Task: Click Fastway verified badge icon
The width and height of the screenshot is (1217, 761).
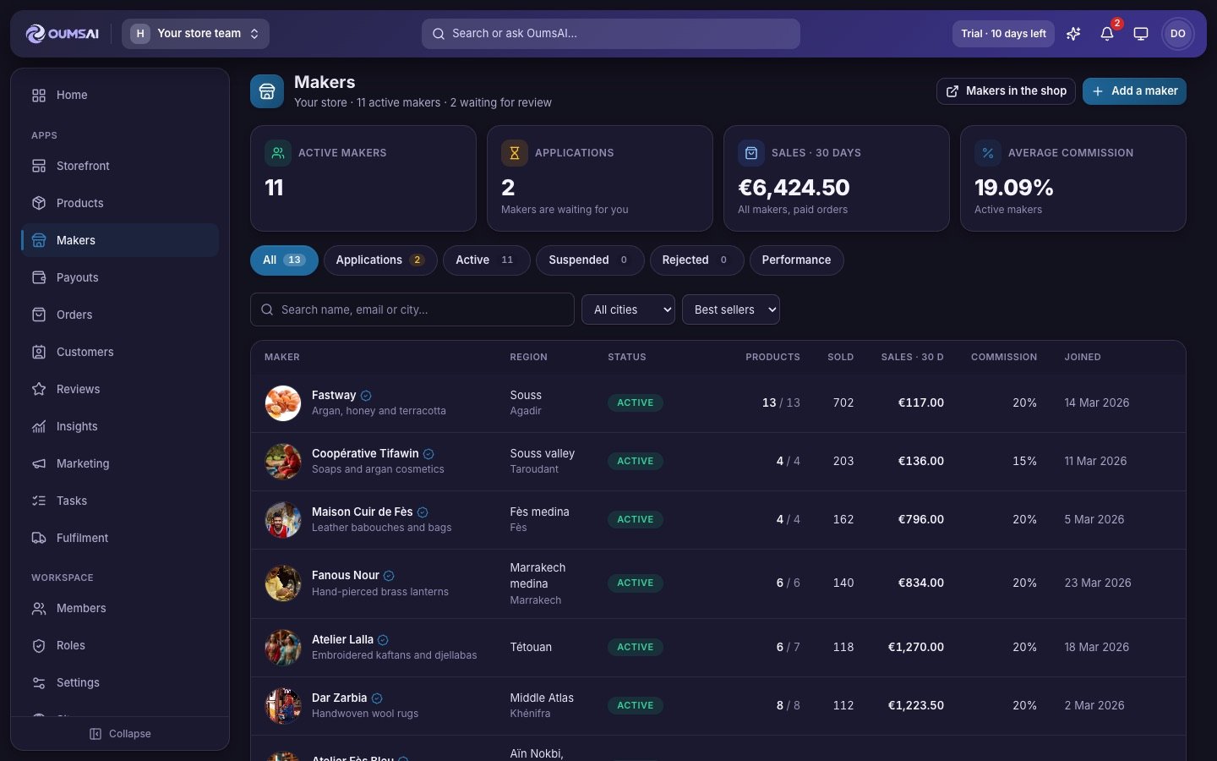Action: (366, 396)
